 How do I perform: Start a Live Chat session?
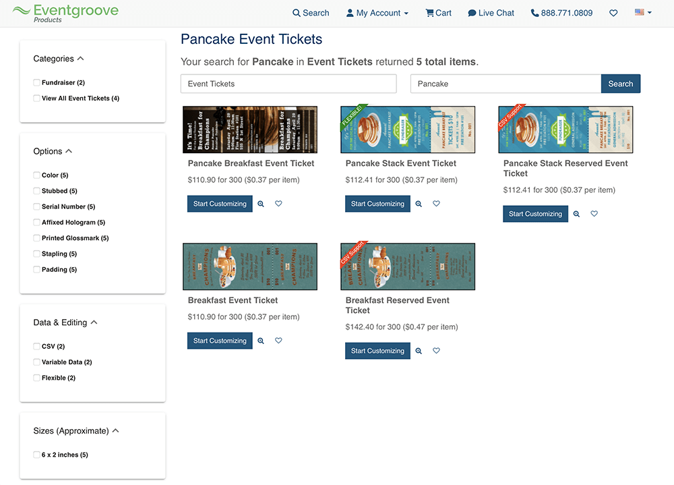pyautogui.click(x=491, y=13)
